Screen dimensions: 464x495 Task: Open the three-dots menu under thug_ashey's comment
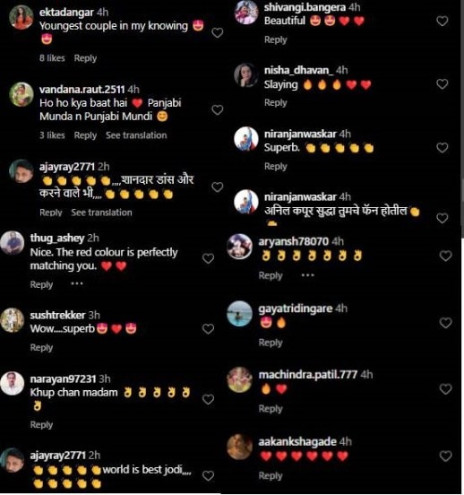77,283
